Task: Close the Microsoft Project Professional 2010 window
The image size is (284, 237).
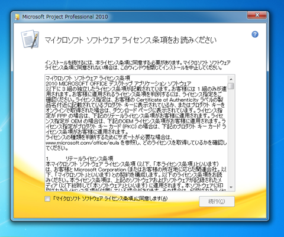Action: pos(257,15)
